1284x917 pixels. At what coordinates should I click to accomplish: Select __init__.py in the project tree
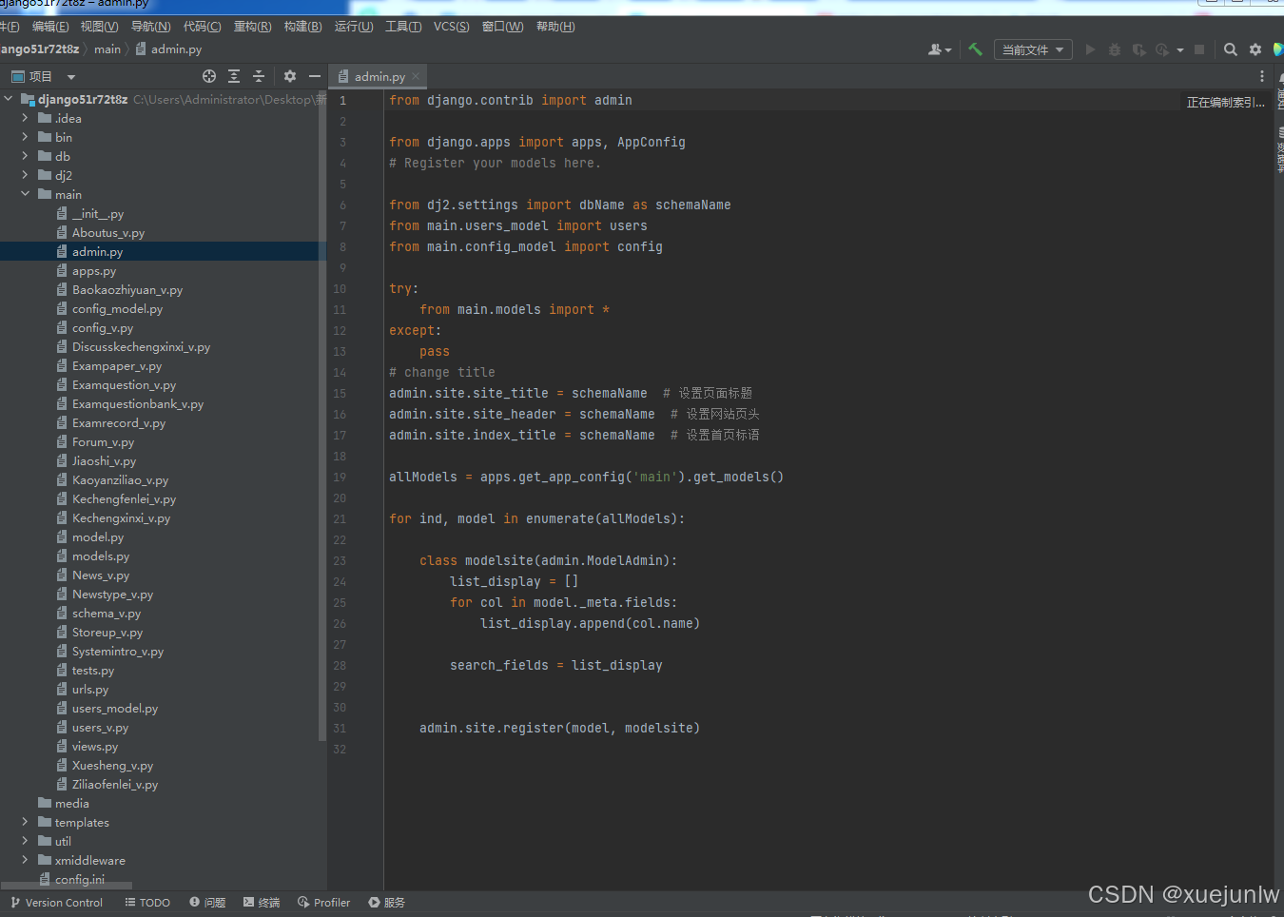click(x=98, y=214)
